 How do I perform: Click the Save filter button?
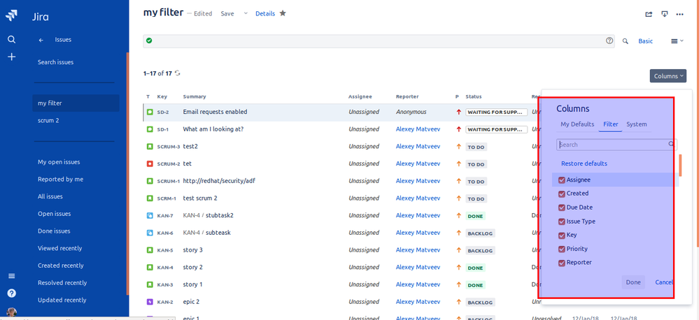(227, 14)
